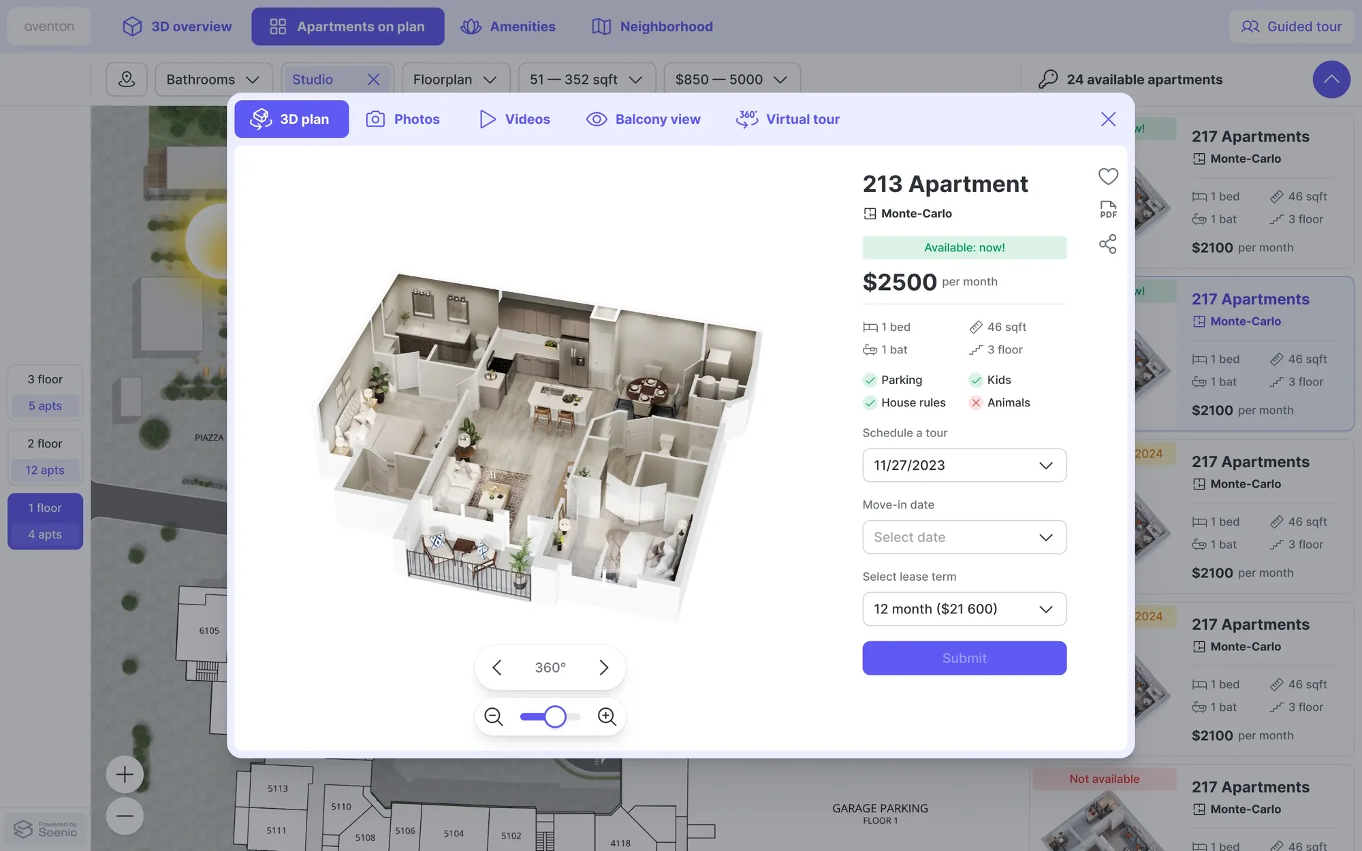Open the Neighborhood section
Viewport: 1362px width, 851px height.
tap(652, 27)
